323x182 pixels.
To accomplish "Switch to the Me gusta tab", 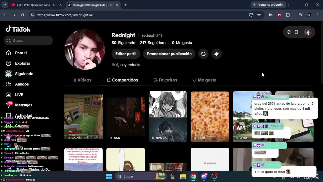I will coord(204,80).
